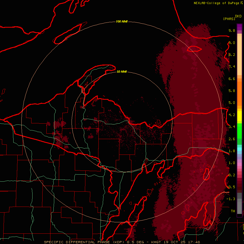This screenshot has width=244, height=244.
Task: Click the 7.4 value on the color scale
Action: tap(232, 67)
